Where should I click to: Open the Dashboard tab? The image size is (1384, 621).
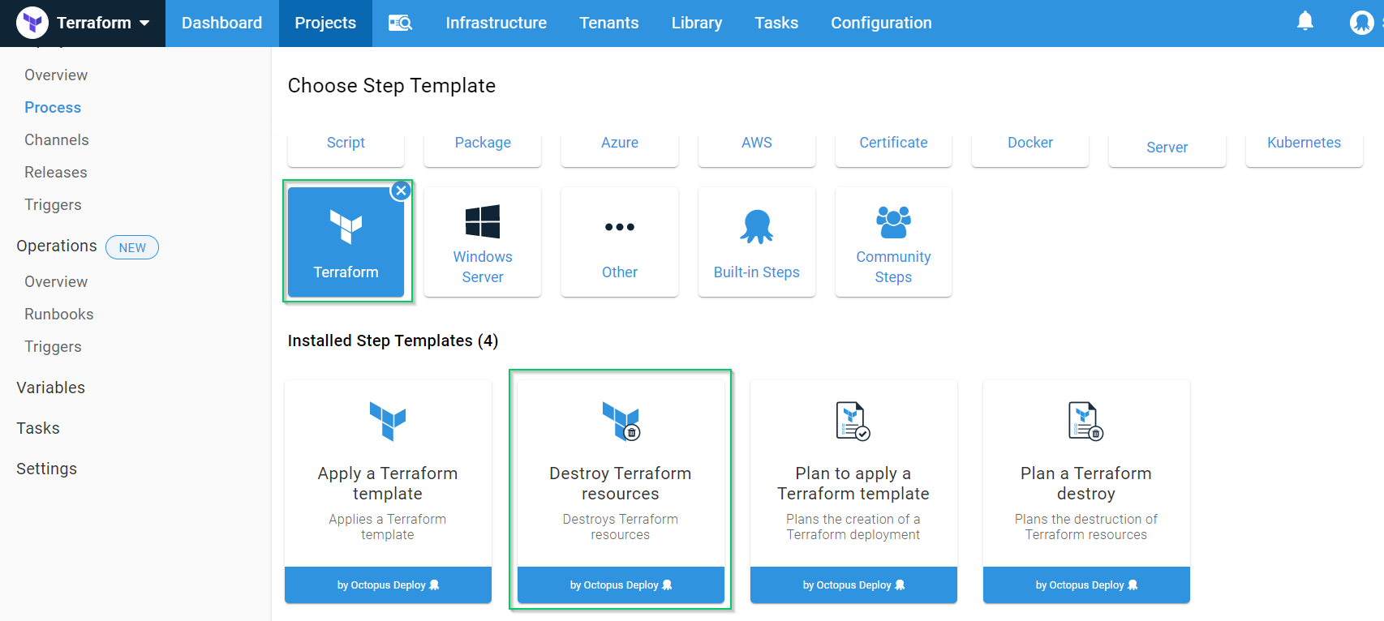221,23
